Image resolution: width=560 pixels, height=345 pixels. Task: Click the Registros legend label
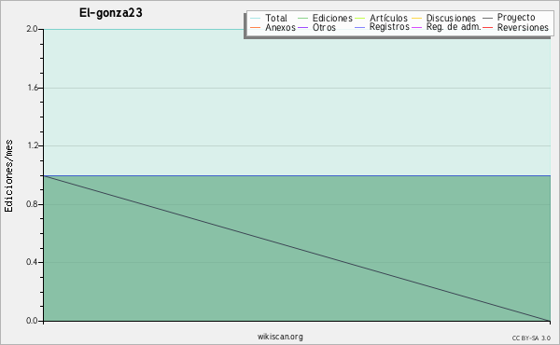tap(389, 27)
